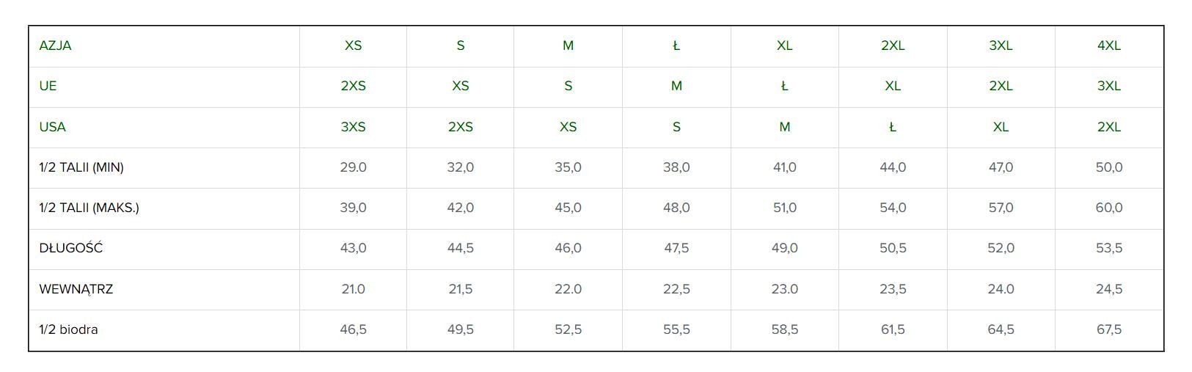Select the inseam value 23.0
Screen dimensions: 1192x372
(x=784, y=289)
